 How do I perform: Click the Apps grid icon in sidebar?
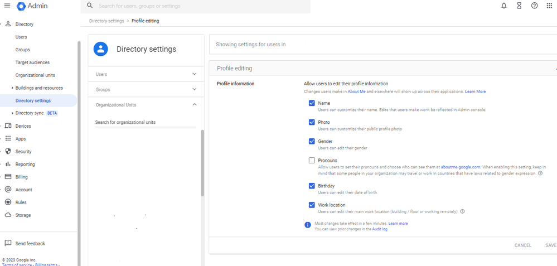click(x=8, y=138)
